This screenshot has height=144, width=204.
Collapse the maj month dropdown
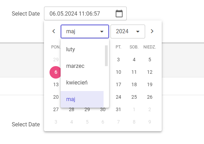85,31
